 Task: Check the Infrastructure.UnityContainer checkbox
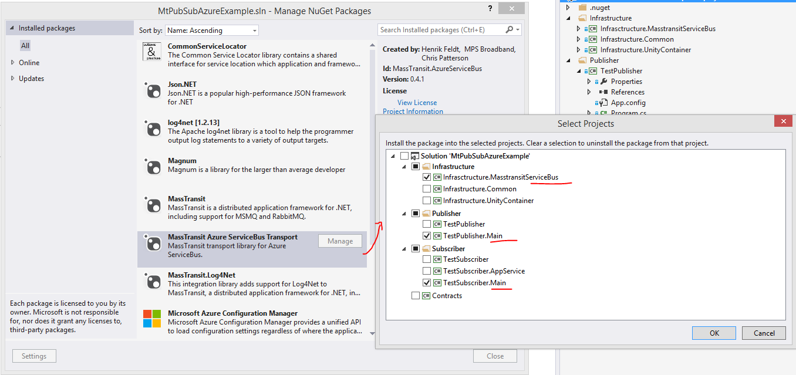point(426,201)
